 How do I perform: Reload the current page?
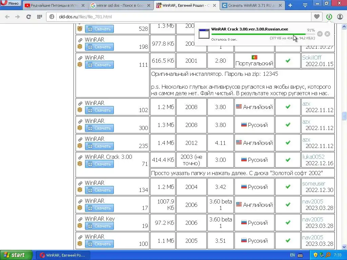[28, 17]
